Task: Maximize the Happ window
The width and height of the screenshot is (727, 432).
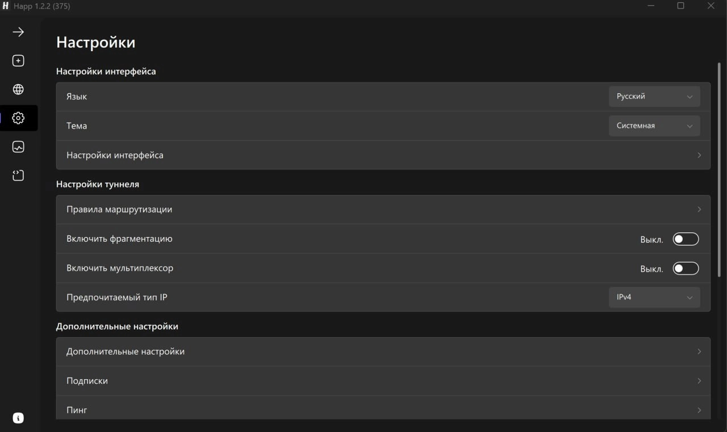Action: (x=680, y=6)
